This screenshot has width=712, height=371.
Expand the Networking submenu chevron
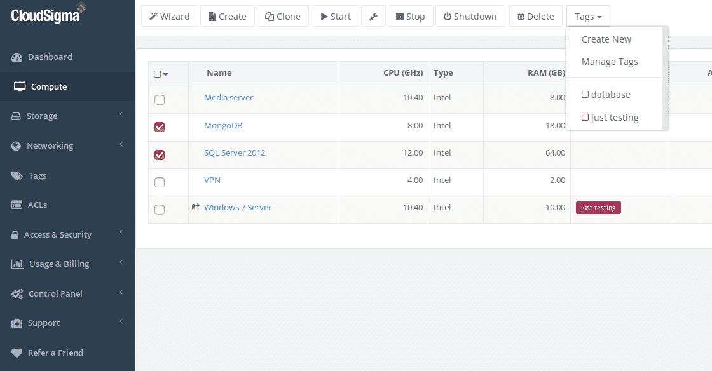[121, 144]
